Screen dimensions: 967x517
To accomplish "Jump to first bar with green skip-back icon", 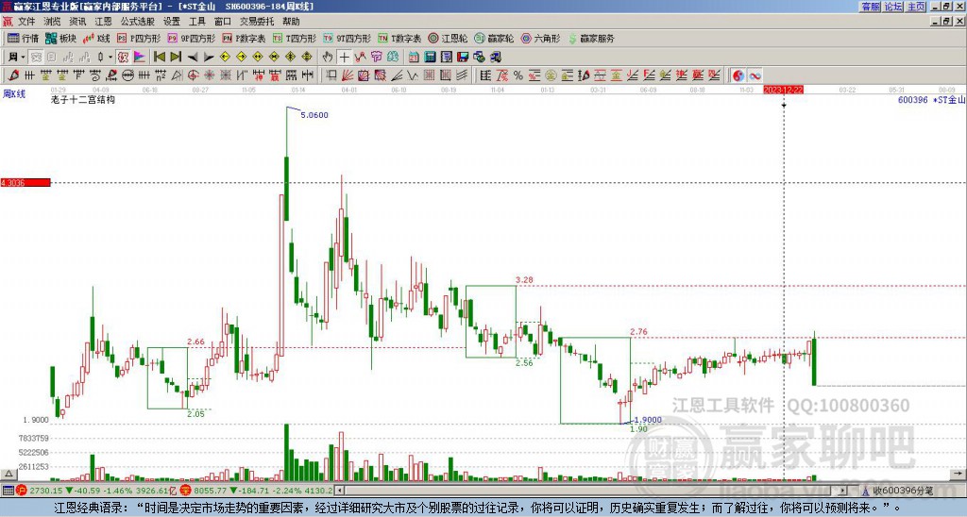I will pyautogui.click(x=159, y=58).
